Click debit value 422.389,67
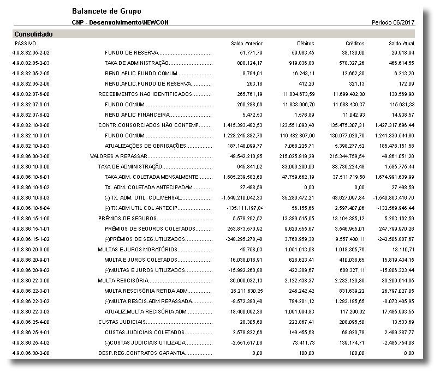 click(302, 270)
